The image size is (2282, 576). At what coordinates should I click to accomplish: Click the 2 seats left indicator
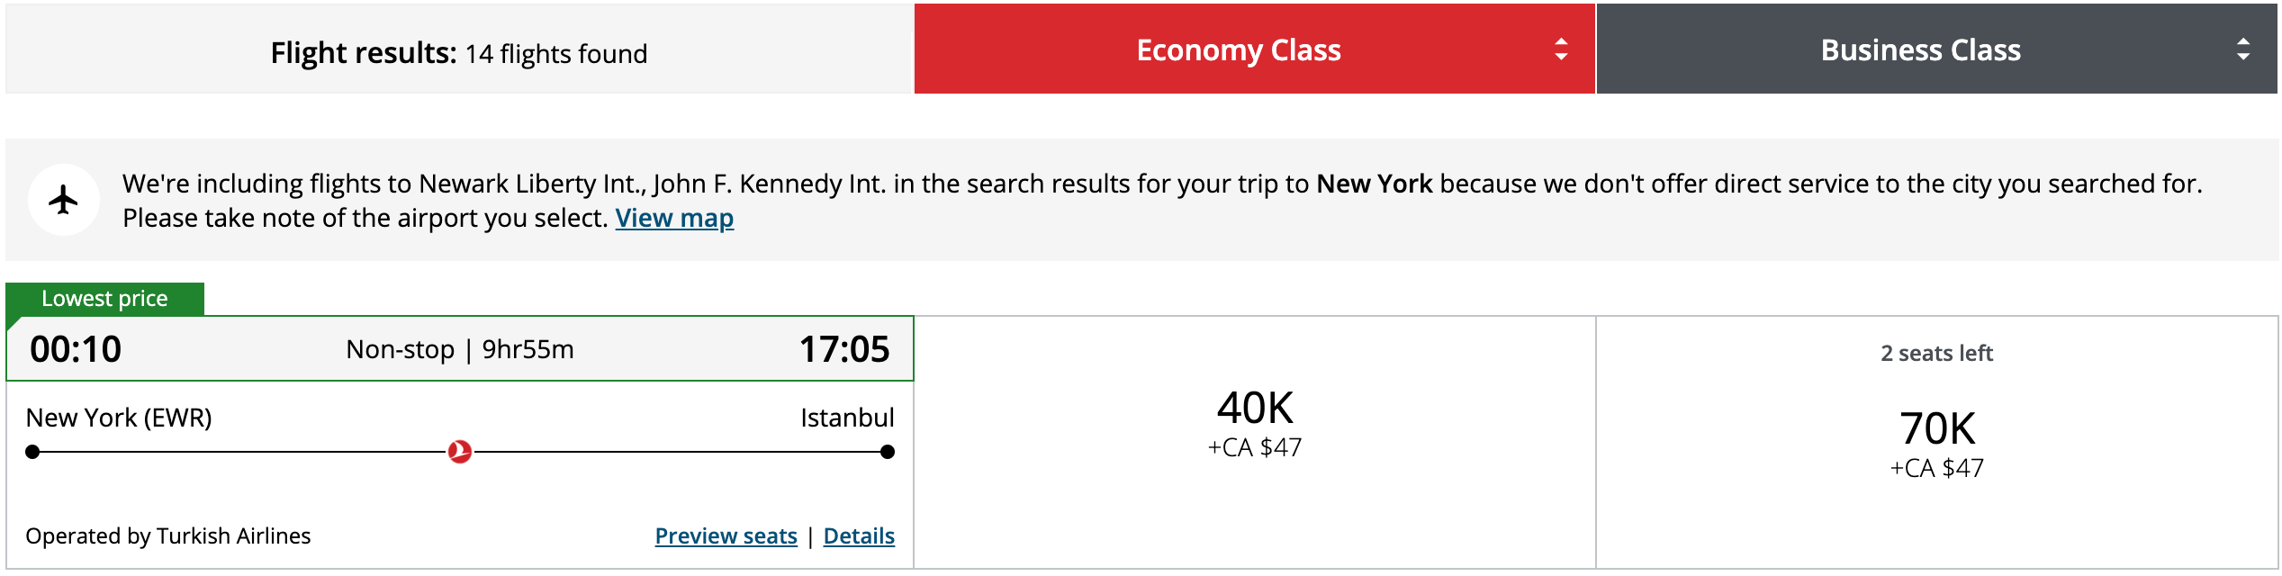1935,354
